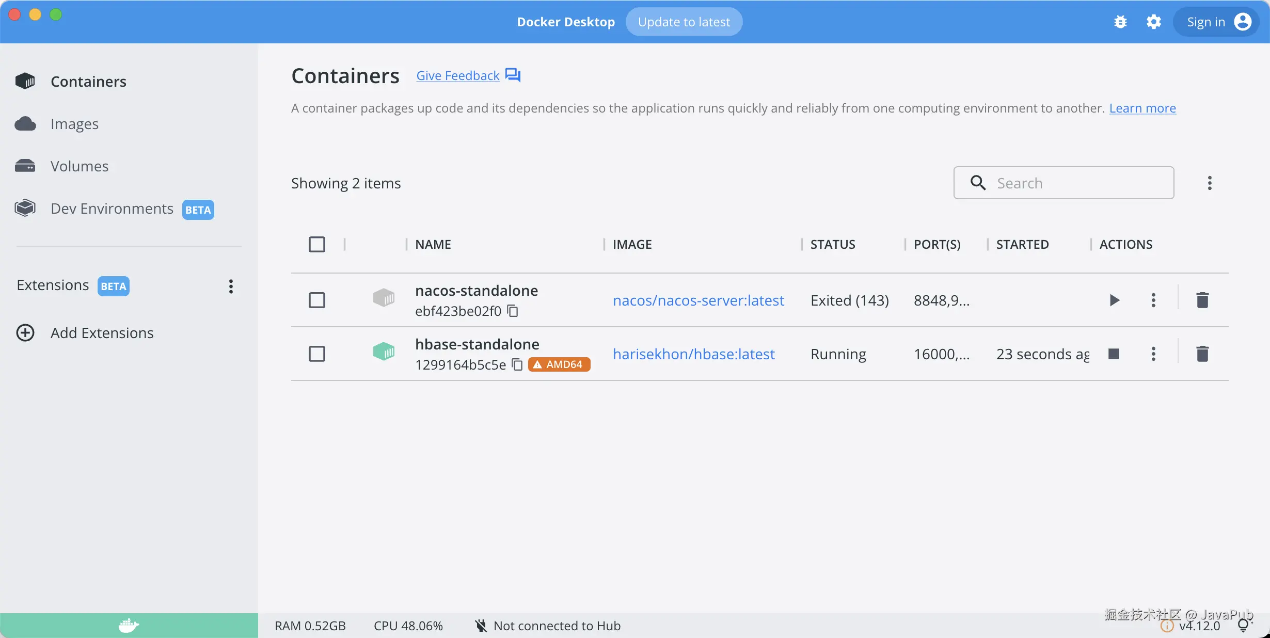Open the container list options menu
This screenshot has width=1270, height=638.
coord(1210,183)
